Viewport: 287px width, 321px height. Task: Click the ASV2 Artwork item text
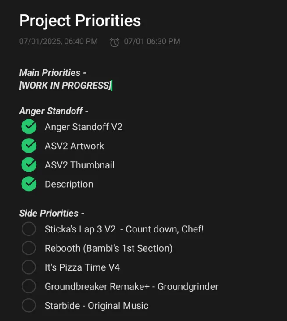(74, 146)
